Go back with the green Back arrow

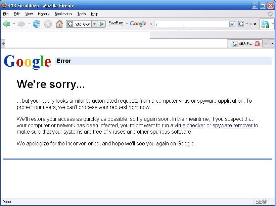coord(6,24)
